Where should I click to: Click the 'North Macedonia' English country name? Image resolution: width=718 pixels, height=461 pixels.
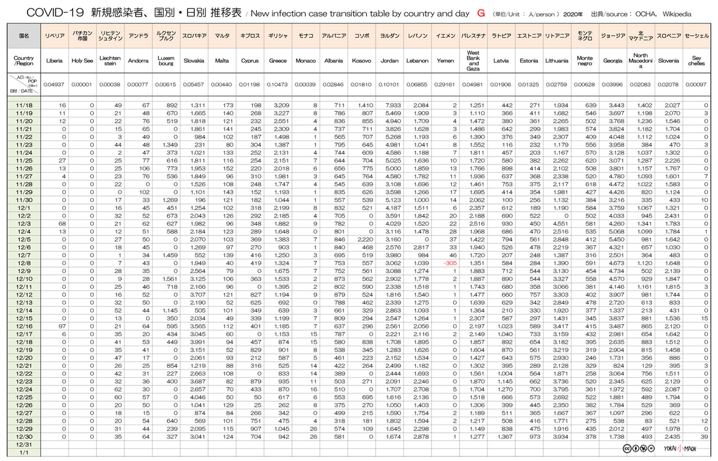640,60
